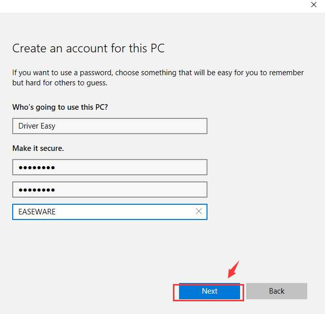Viewport: 325px width, 314px height.
Task: Click the 'Who's going to use this PC?' label
Action: [60, 107]
